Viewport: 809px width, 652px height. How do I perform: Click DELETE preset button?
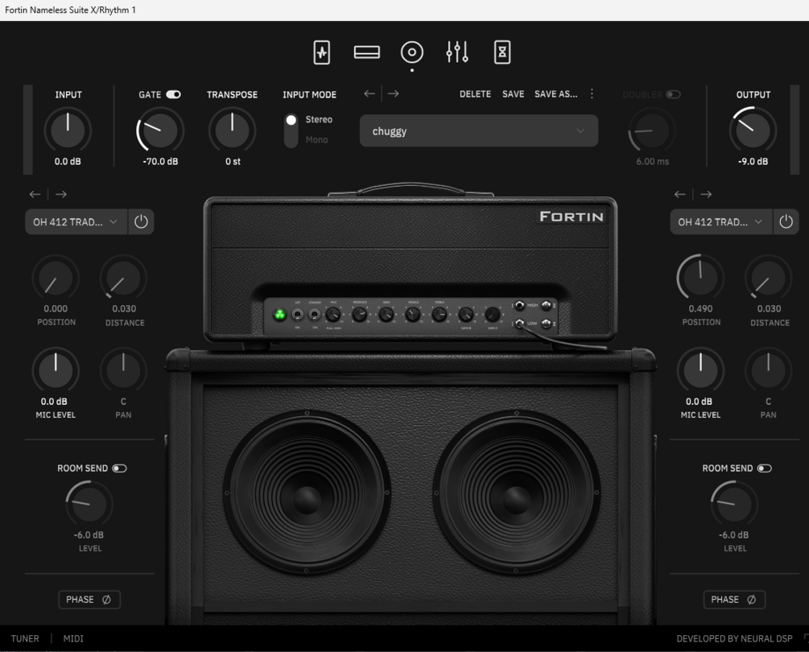pos(475,94)
